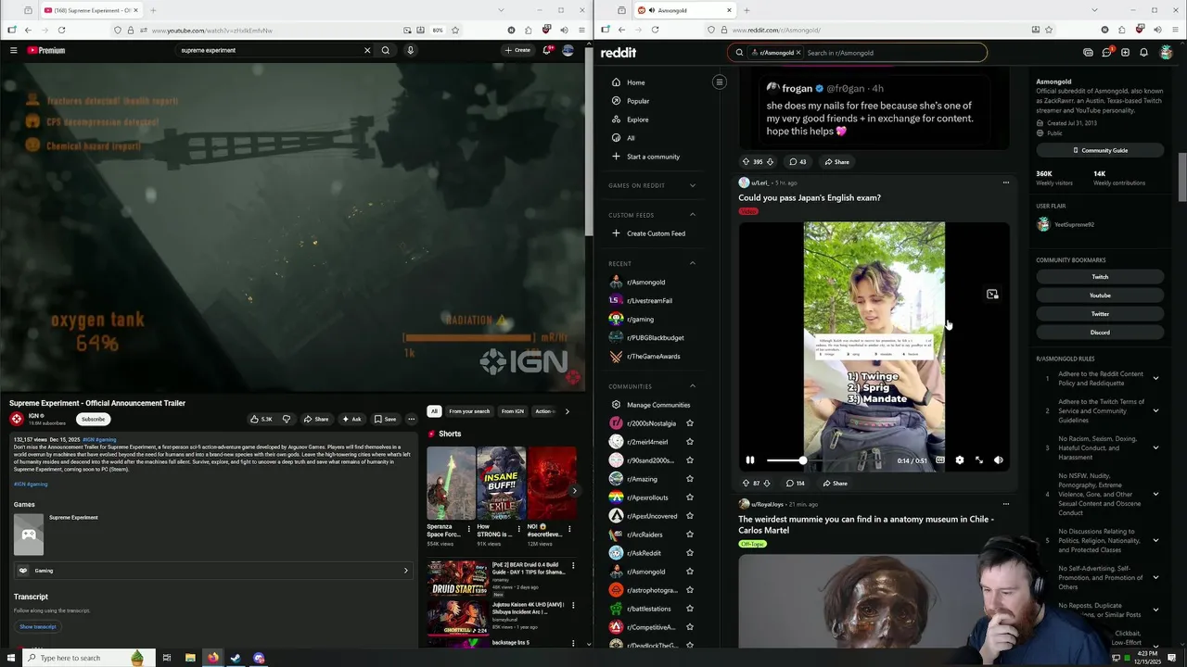This screenshot has width=1187, height=667.
Task: Save the video to a playlist
Action: [385, 419]
